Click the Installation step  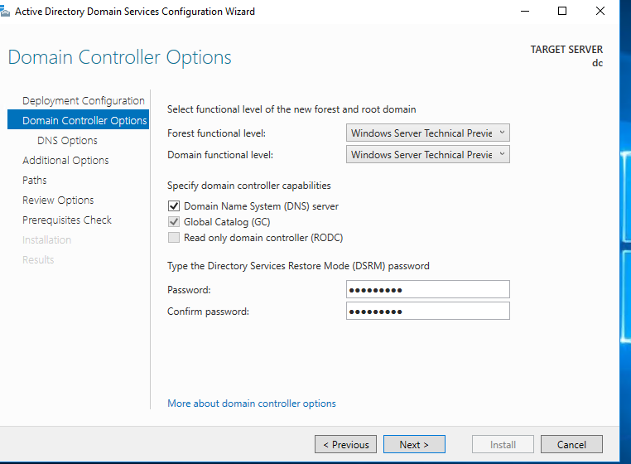[x=46, y=240]
